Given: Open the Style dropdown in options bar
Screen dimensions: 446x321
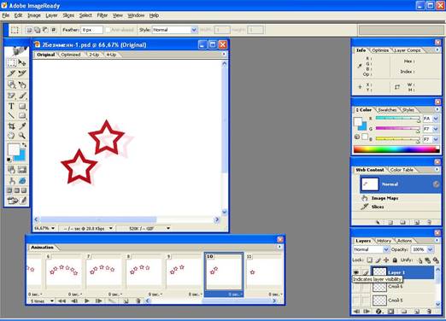Looking at the screenshot, I should click(175, 30).
